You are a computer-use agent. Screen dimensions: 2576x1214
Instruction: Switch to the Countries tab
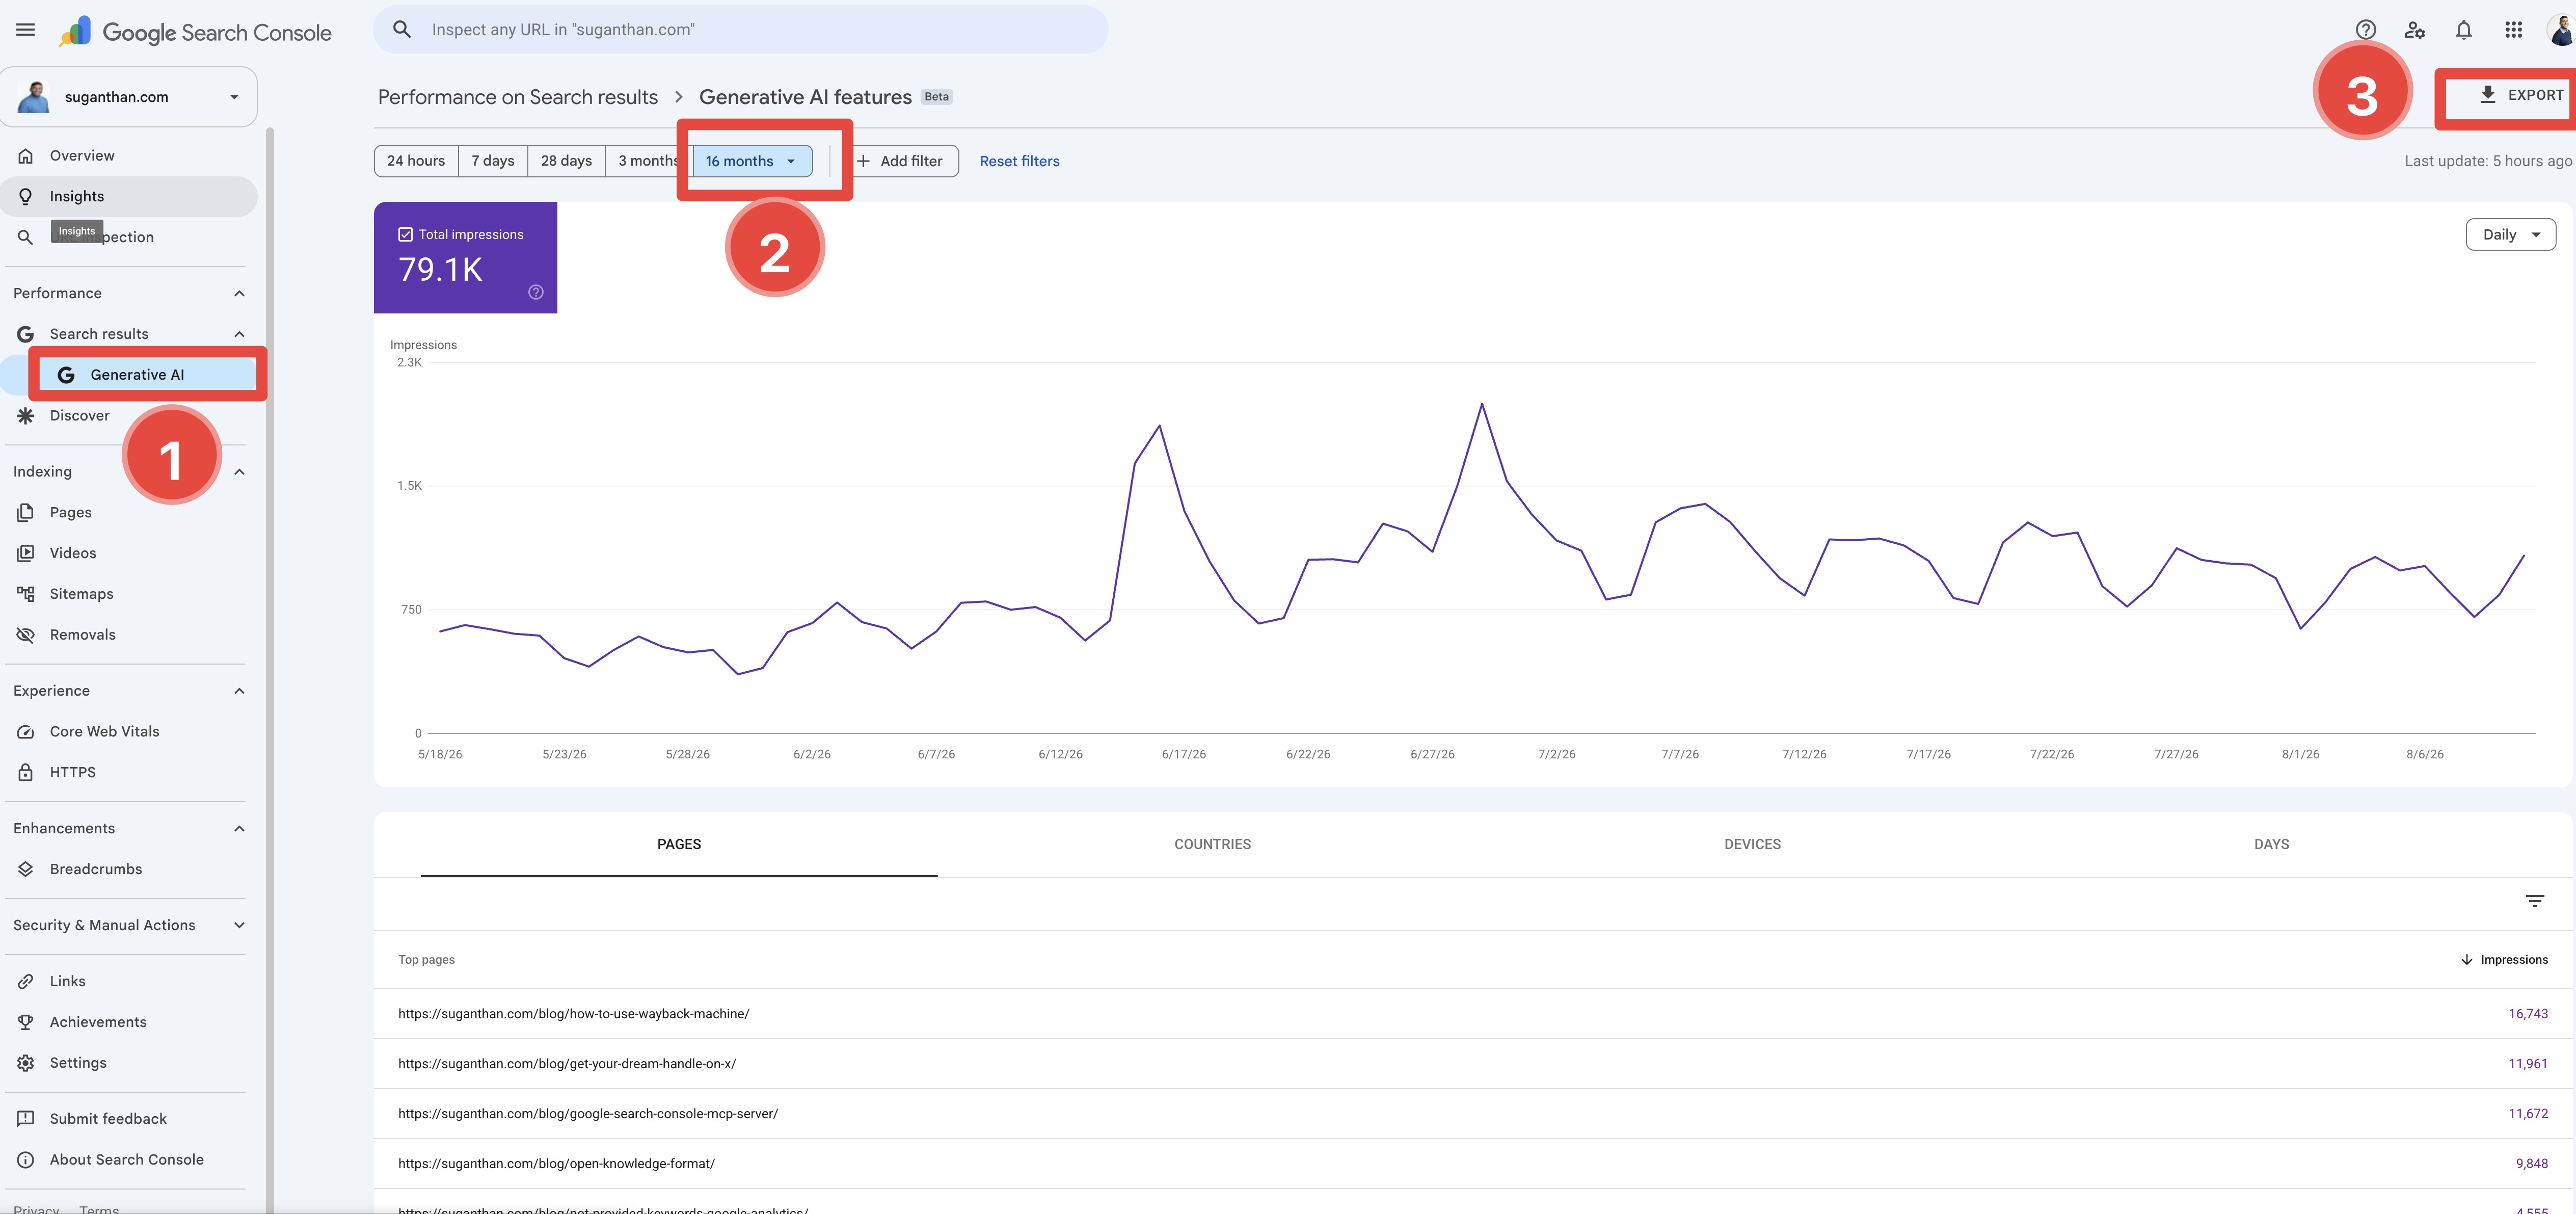coord(1212,844)
